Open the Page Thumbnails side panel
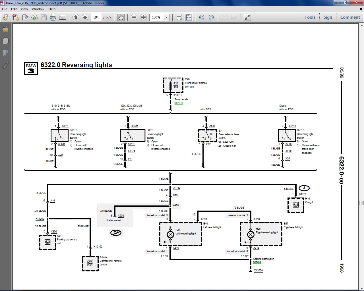364x291 pixels. [5, 41]
